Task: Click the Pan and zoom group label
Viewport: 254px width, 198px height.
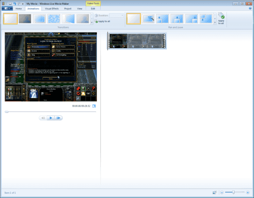Action: [176, 27]
